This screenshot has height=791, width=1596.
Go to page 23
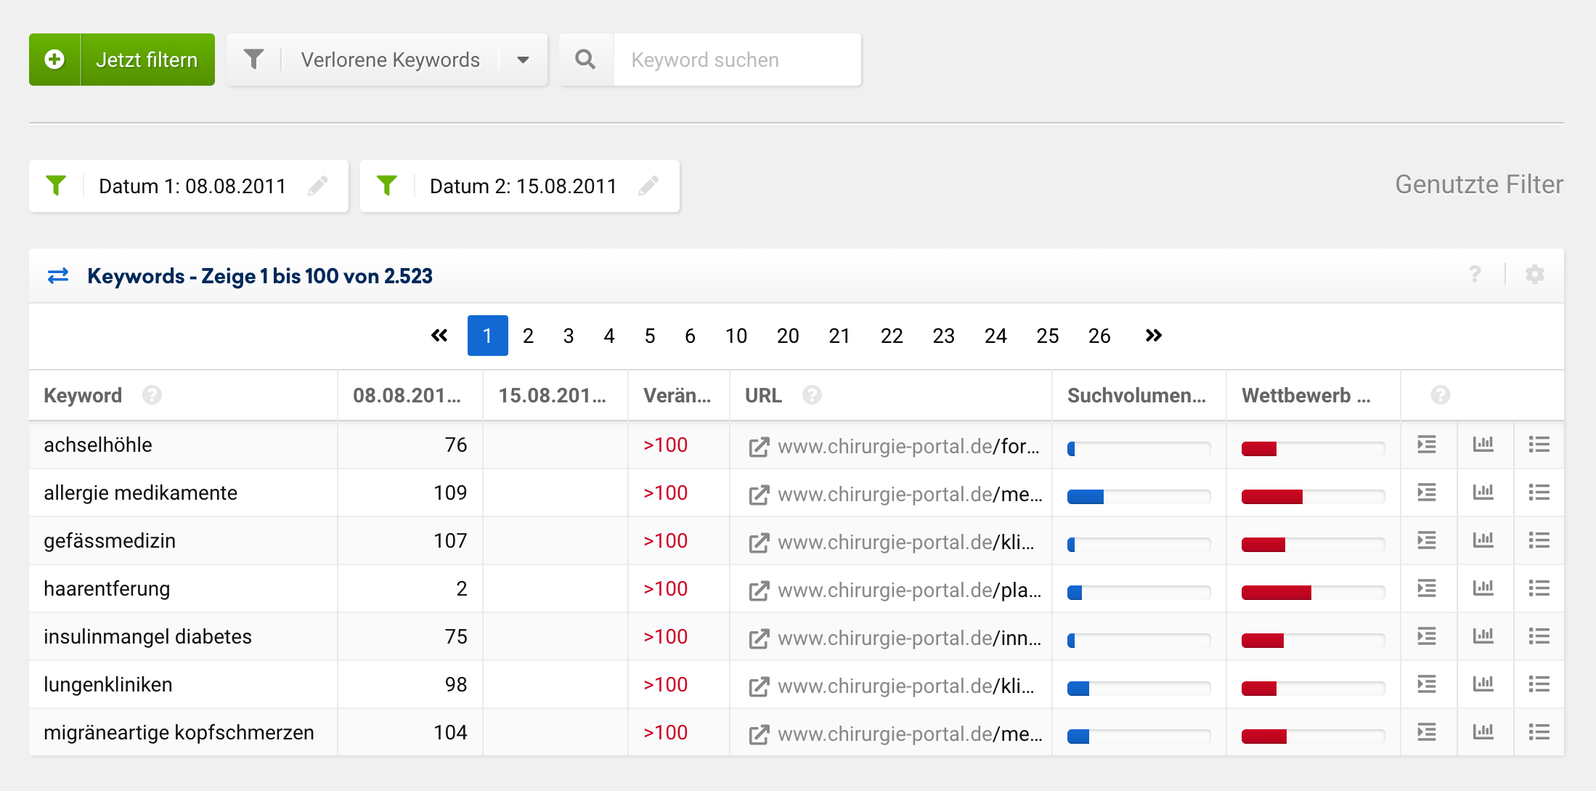click(944, 336)
